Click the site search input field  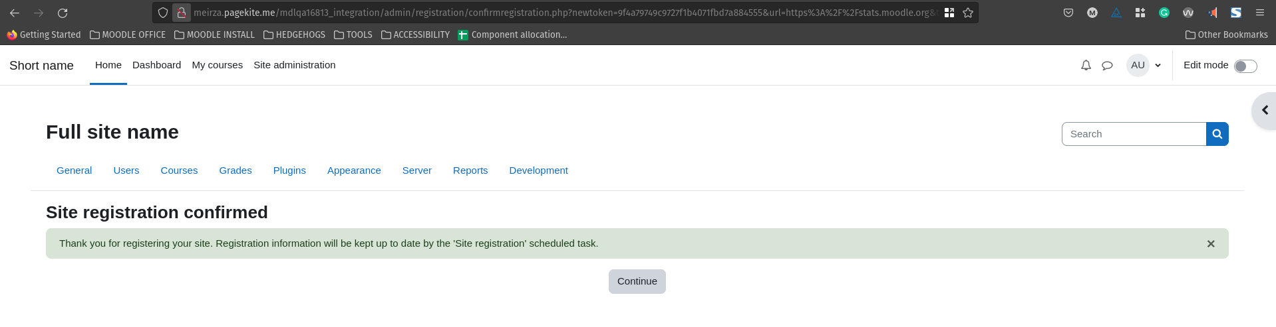click(1134, 134)
